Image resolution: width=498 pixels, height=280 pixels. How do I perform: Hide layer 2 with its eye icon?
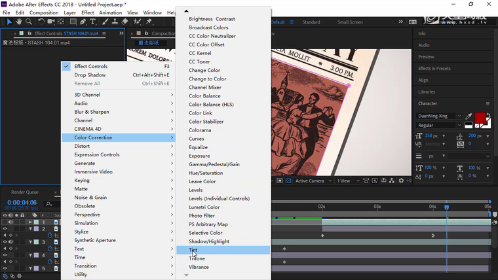(x=5, y=229)
